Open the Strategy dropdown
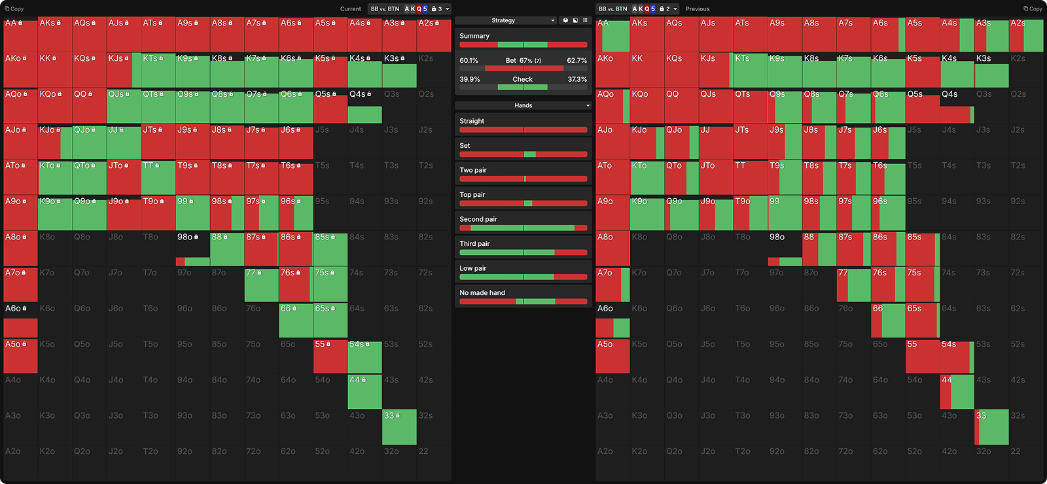Viewport: 1047px width, 484px height. pyautogui.click(x=505, y=20)
